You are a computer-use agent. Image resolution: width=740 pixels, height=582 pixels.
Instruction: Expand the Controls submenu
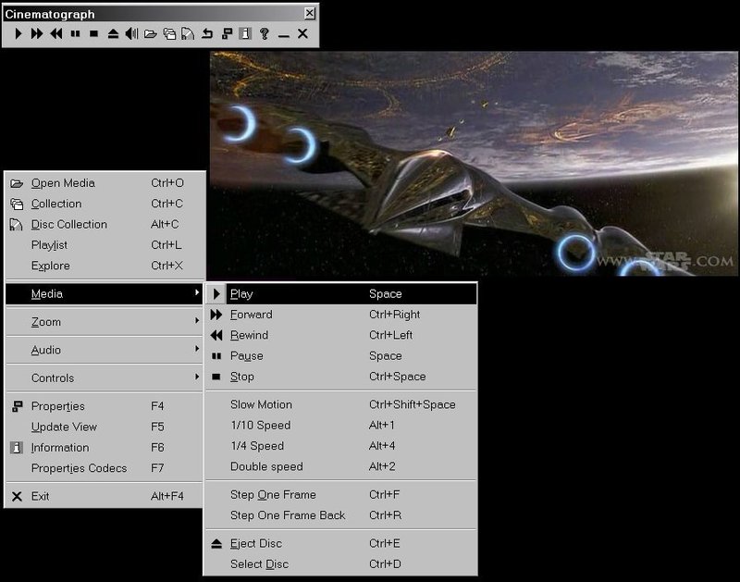pyautogui.click(x=105, y=378)
